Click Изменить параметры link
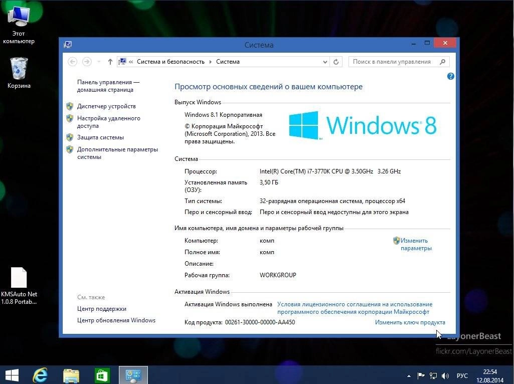 (x=416, y=244)
